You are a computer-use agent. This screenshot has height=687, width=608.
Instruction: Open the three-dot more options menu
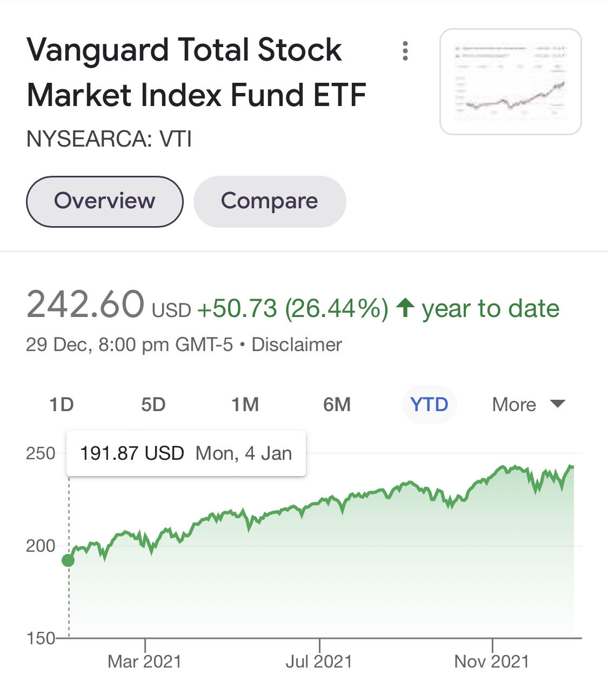[405, 51]
